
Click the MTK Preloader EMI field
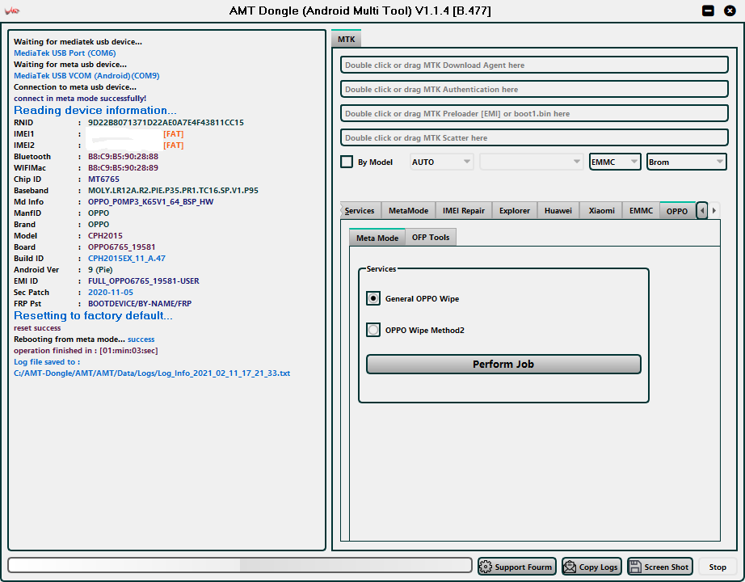pos(535,114)
